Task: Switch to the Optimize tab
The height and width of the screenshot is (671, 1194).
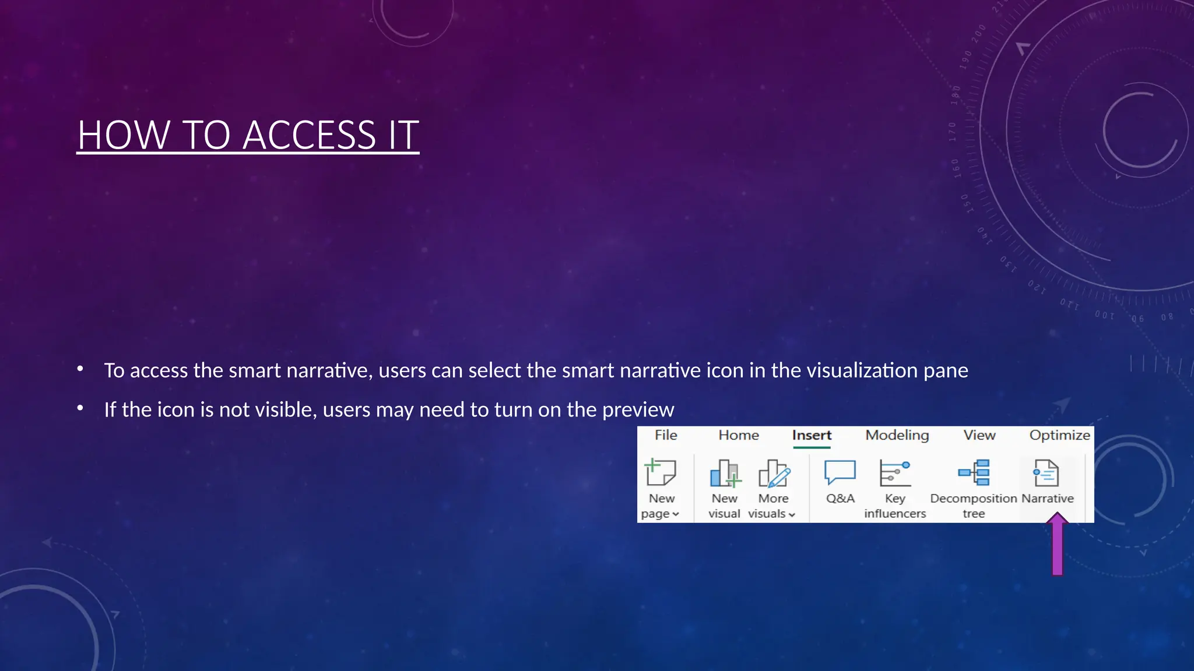Action: pos(1059,436)
